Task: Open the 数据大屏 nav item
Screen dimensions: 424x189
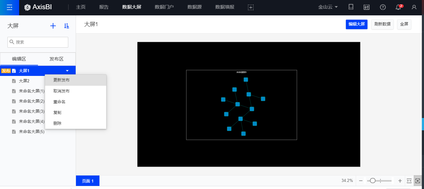Action: click(x=132, y=7)
